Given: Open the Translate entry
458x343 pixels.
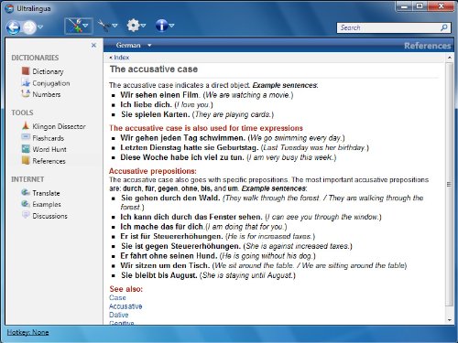Looking at the screenshot, I should (x=46, y=193).
